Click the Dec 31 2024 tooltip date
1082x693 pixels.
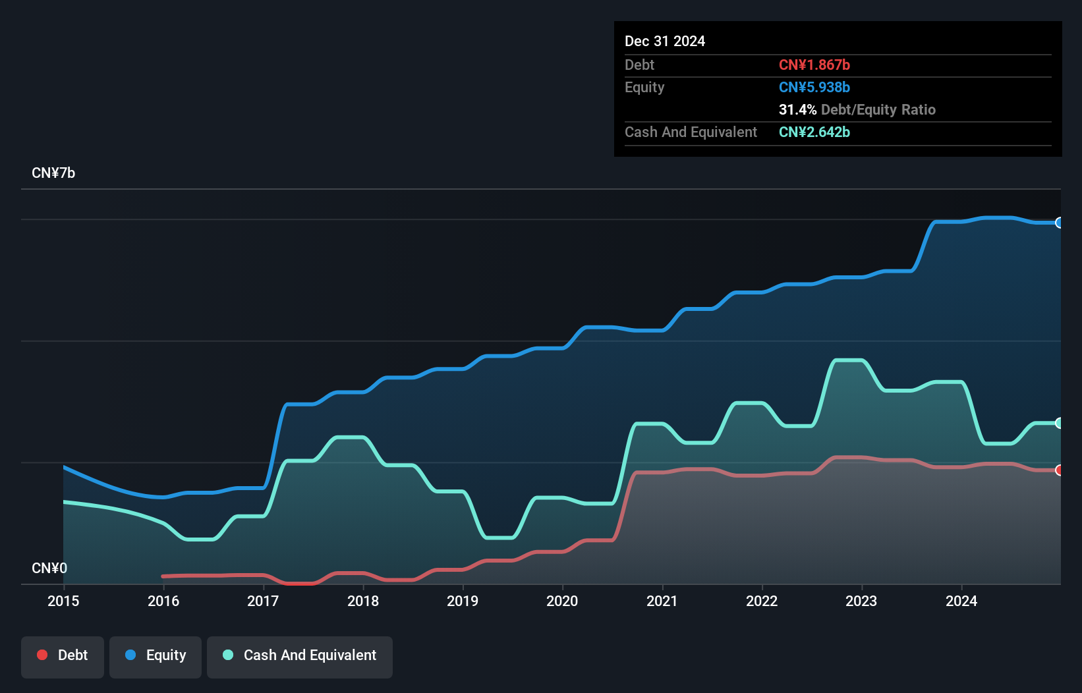coord(665,41)
